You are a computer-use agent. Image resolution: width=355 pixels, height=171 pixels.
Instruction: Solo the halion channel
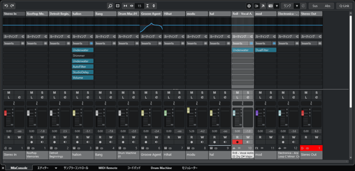[88, 92]
